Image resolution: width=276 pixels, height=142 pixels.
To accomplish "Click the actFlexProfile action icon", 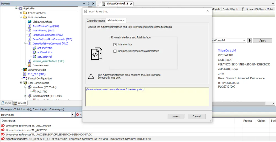I will [34, 48].
